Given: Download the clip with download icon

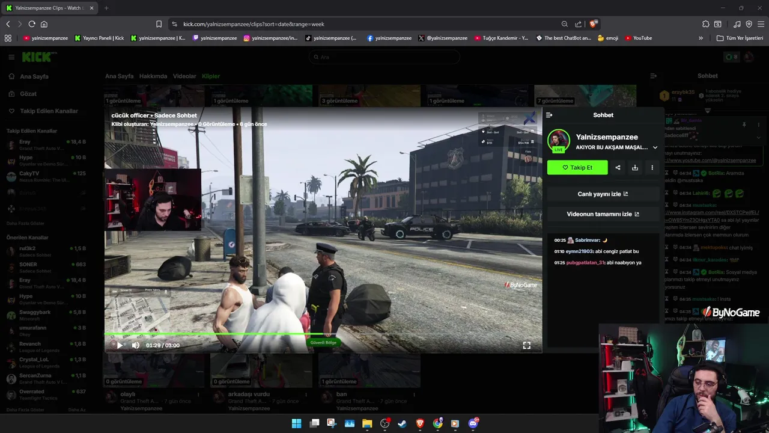Looking at the screenshot, I should tap(635, 168).
